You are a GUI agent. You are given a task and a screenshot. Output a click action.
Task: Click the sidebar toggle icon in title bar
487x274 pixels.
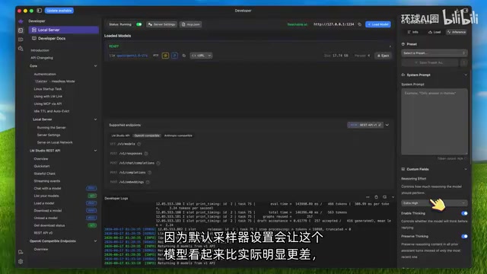pos(39,11)
